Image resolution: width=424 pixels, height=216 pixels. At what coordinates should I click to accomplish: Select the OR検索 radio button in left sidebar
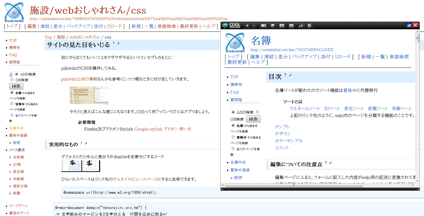point(12,80)
